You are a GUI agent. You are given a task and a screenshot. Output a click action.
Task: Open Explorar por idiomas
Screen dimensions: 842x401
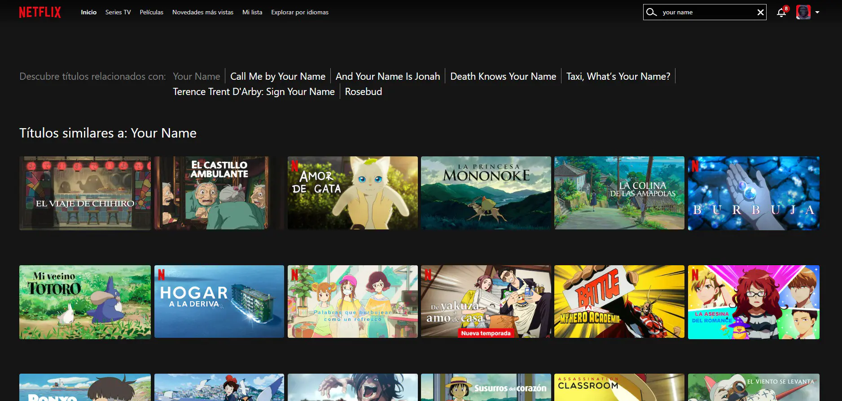click(x=300, y=12)
